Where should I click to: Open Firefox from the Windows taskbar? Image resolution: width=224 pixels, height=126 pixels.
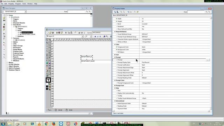click(x=54, y=124)
